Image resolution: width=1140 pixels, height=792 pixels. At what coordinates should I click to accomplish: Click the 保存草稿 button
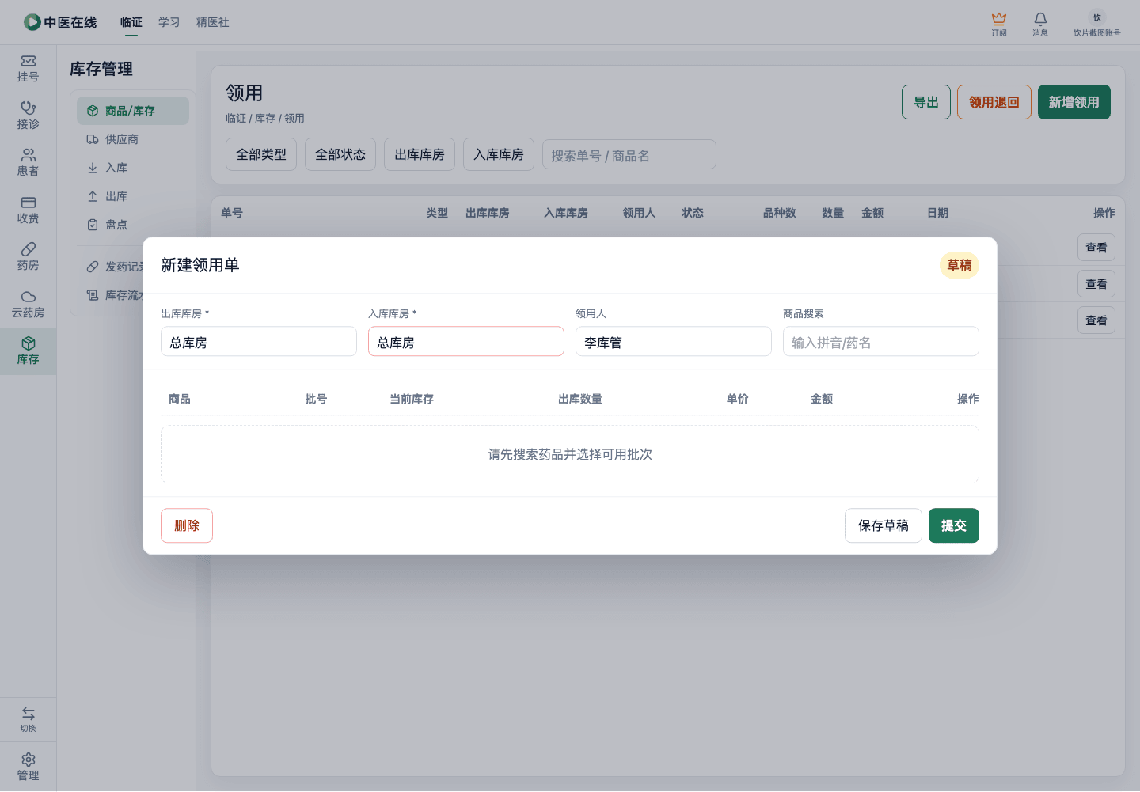point(883,525)
